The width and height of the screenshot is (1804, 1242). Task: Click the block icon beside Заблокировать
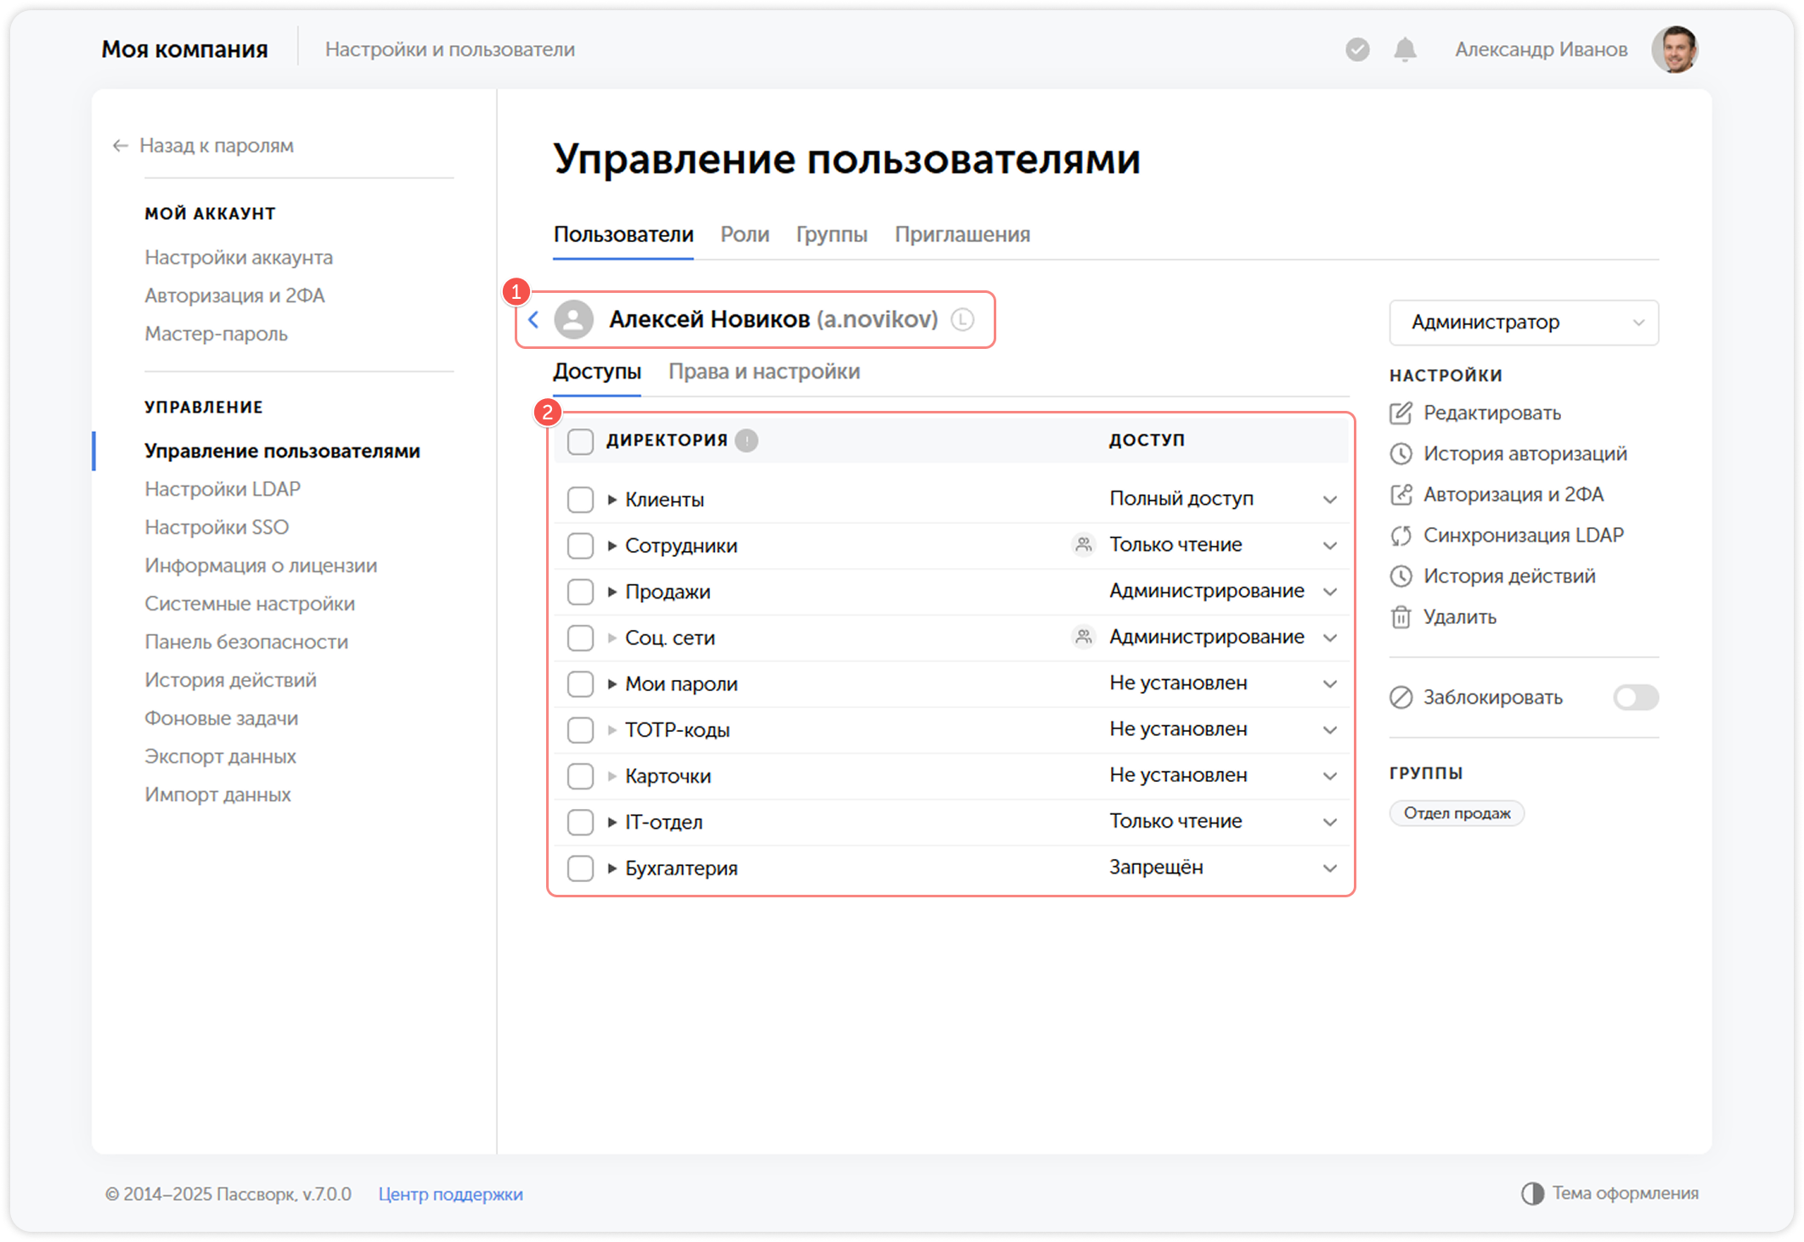(x=1401, y=698)
